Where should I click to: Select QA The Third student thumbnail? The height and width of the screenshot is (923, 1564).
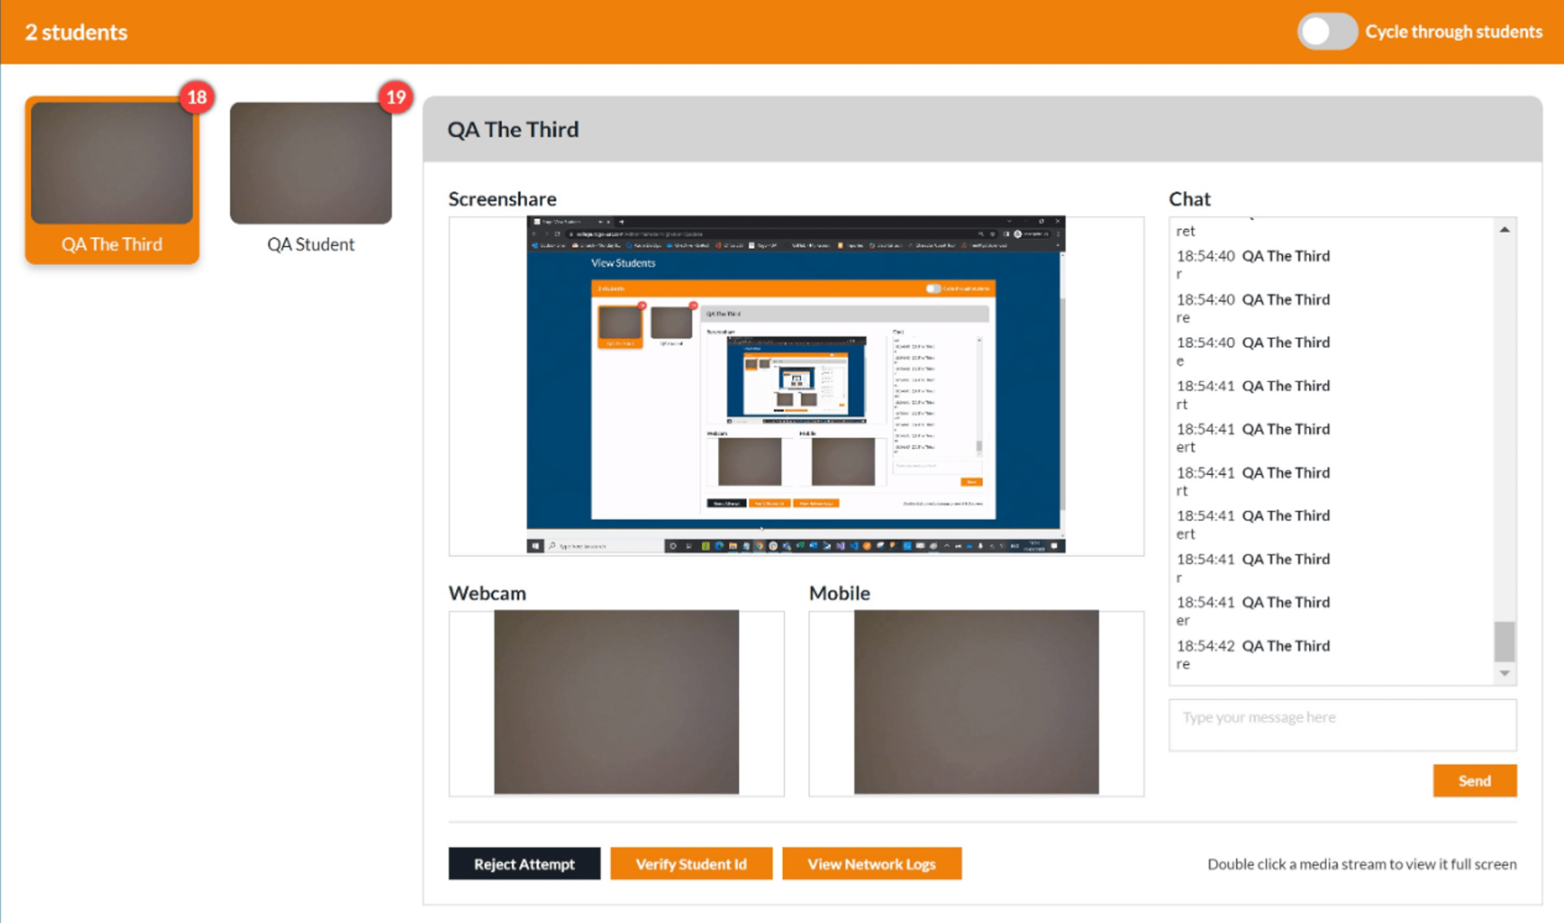click(111, 163)
